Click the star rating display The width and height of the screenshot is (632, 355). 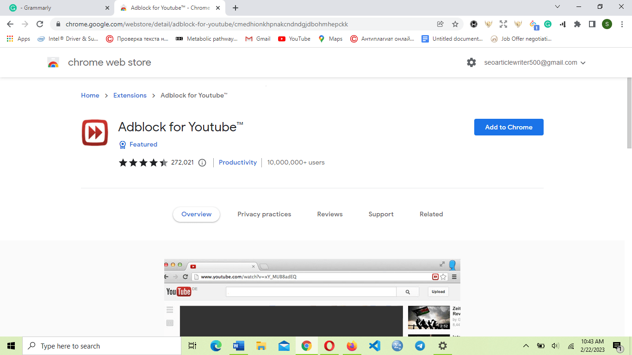pos(143,163)
